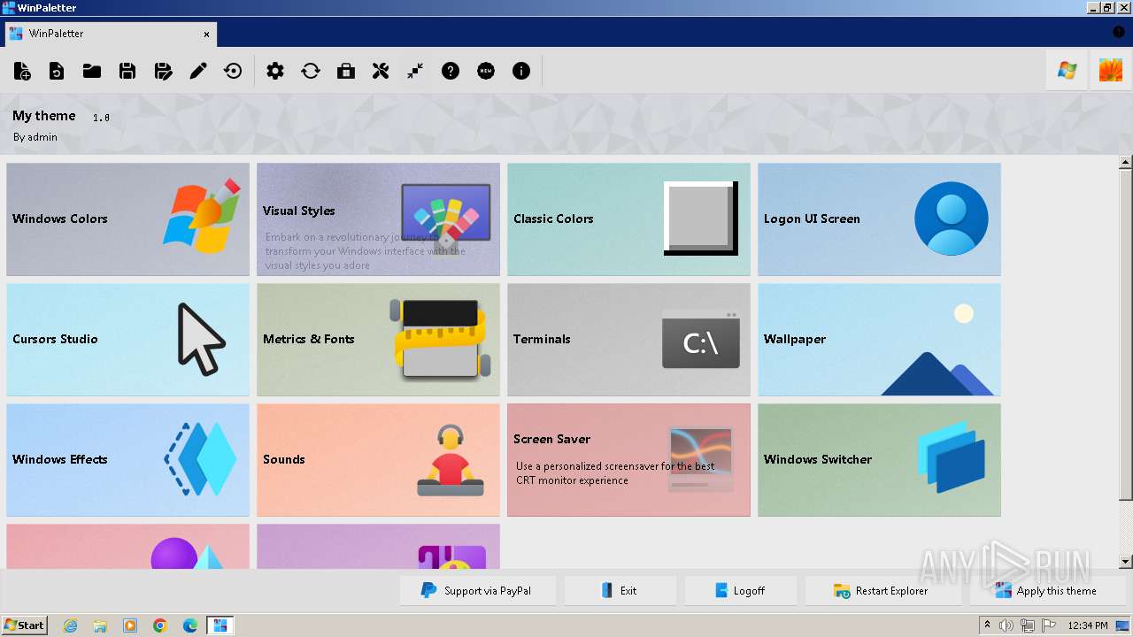Click Apply this theme button
Image resolution: width=1133 pixels, height=637 pixels.
pos(1048,591)
